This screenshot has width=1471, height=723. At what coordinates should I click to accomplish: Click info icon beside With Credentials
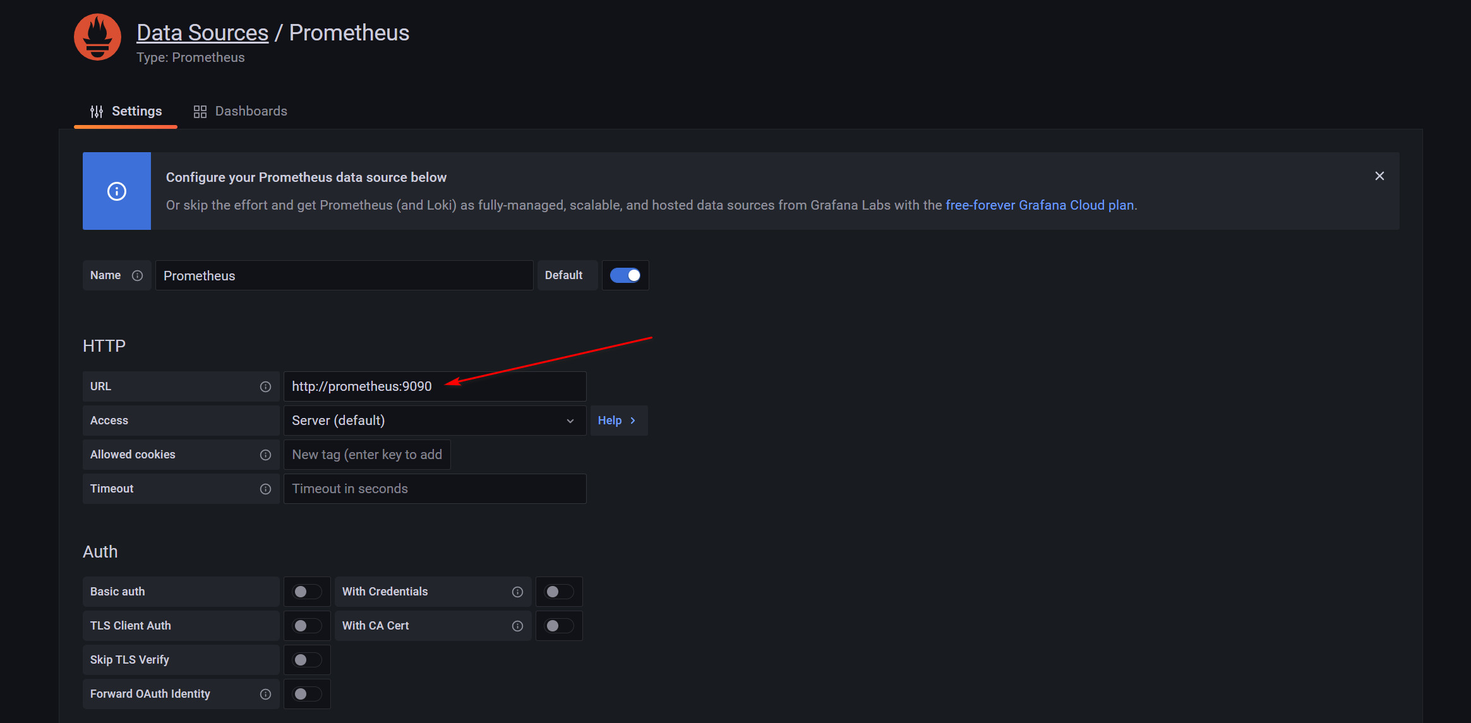click(517, 592)
